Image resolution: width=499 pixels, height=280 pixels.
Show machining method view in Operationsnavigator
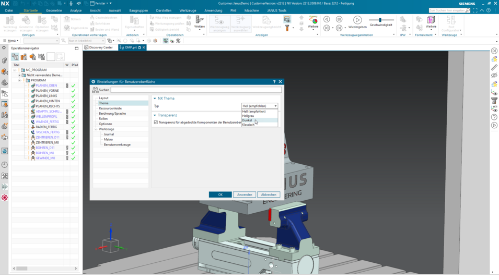coord(42,57)
